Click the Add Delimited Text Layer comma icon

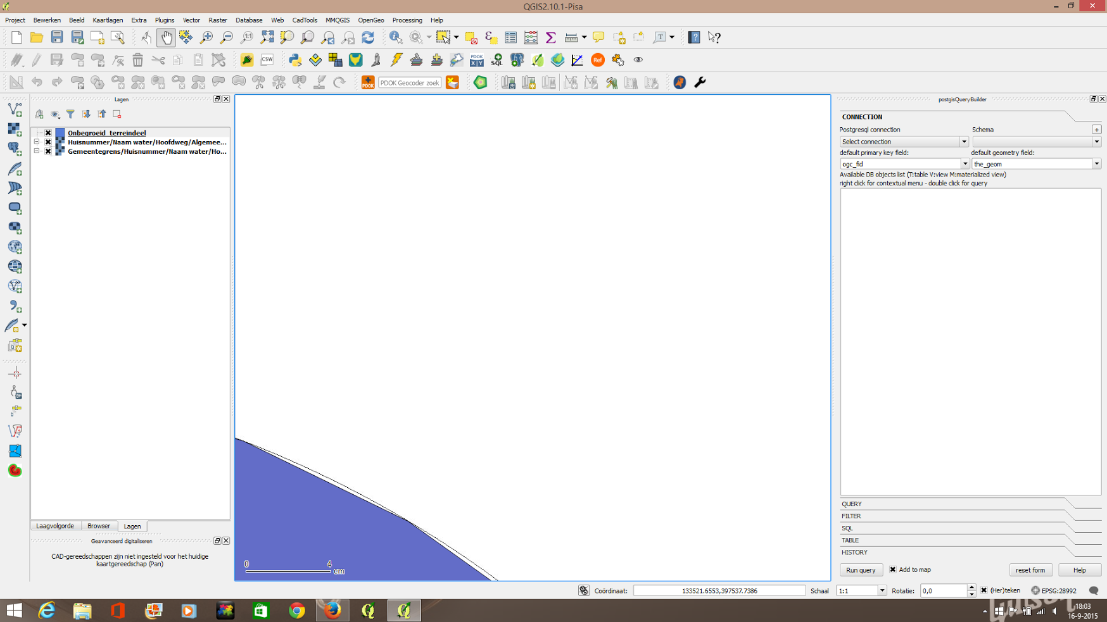click(15, 306)
